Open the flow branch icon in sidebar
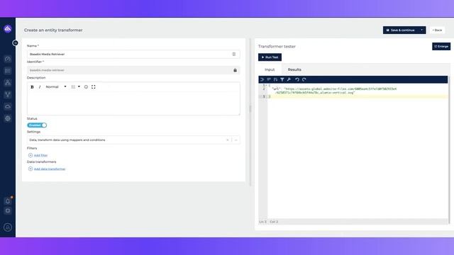Image resolution: width=454 pixels, height=255 pixels. [x=8, y=94]
